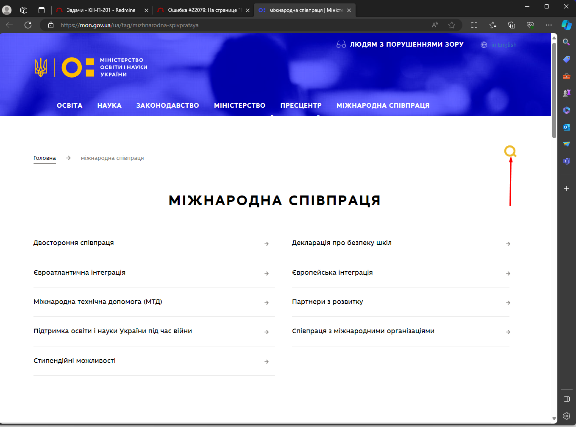The height and width of the screenshot is (427, 576).
Task: Click the address bar URL field
Action: pyautogui.click(x=237, y=25)
